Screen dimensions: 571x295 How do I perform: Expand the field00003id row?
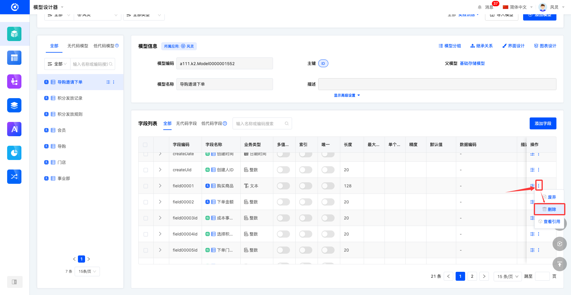coord(160,218)
